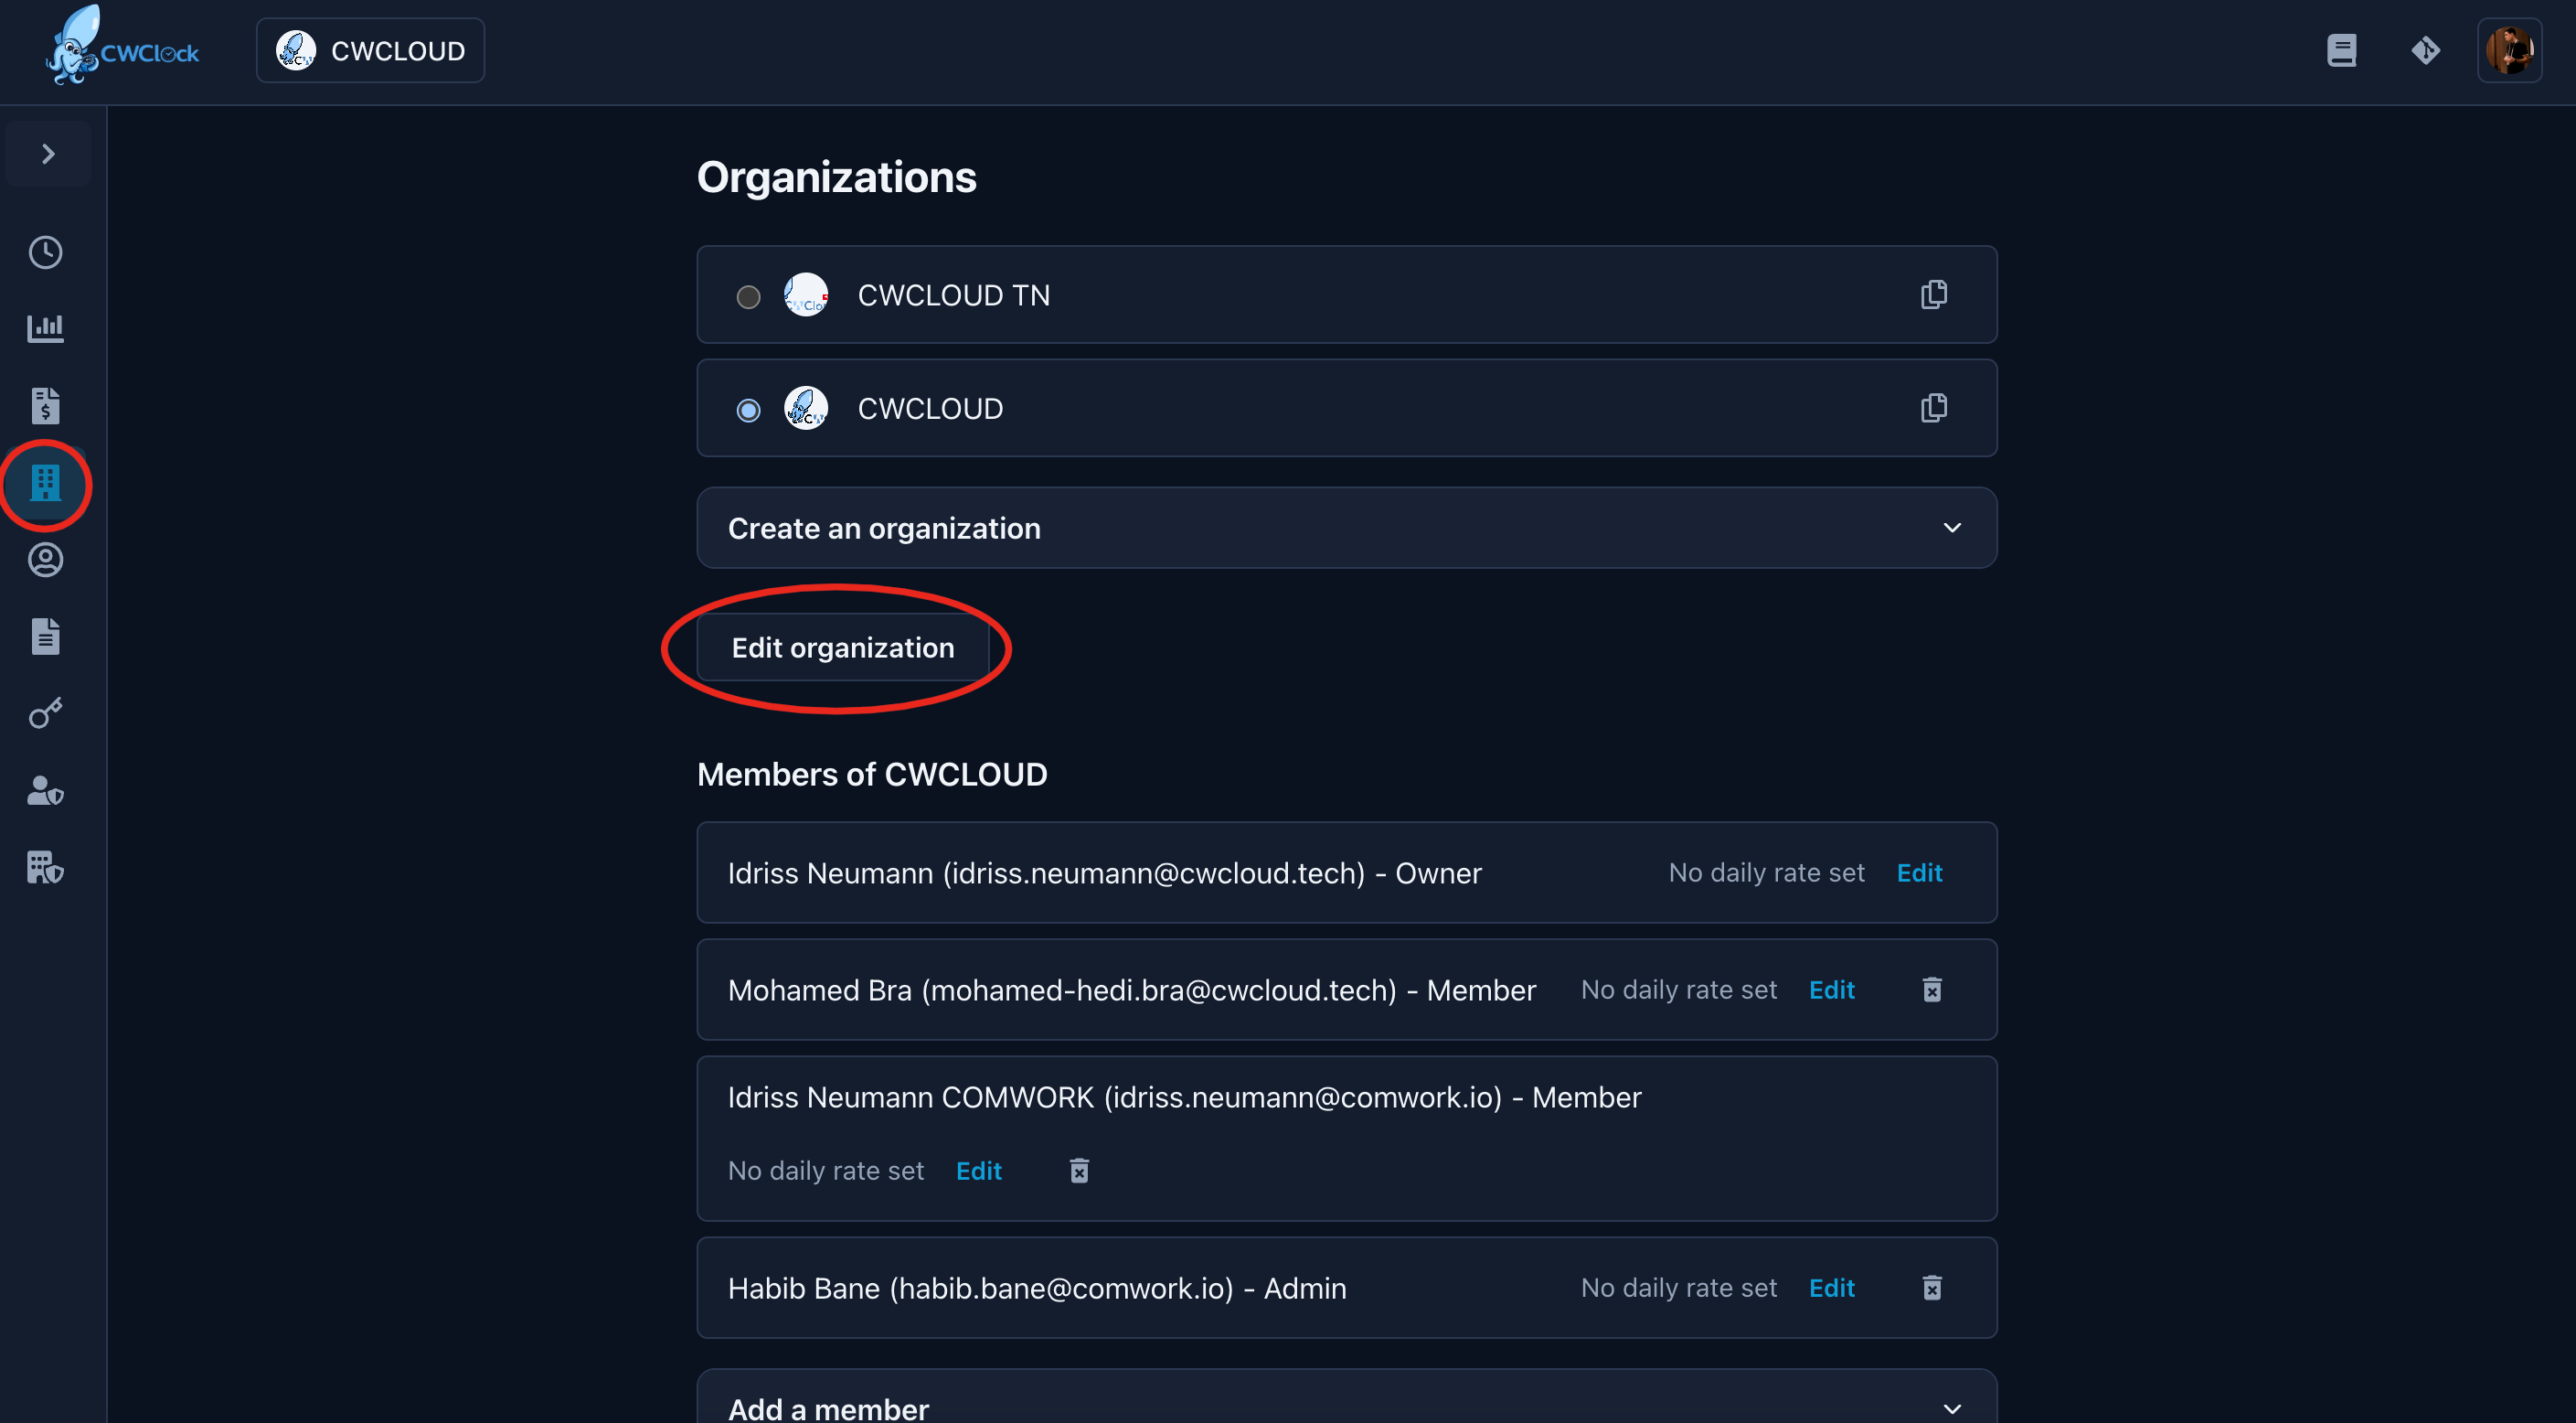The height and width of the screenshot is (1423, 2576).
Task: Click the CWCLOUD TN organization logo
Action: click(806, 295)
